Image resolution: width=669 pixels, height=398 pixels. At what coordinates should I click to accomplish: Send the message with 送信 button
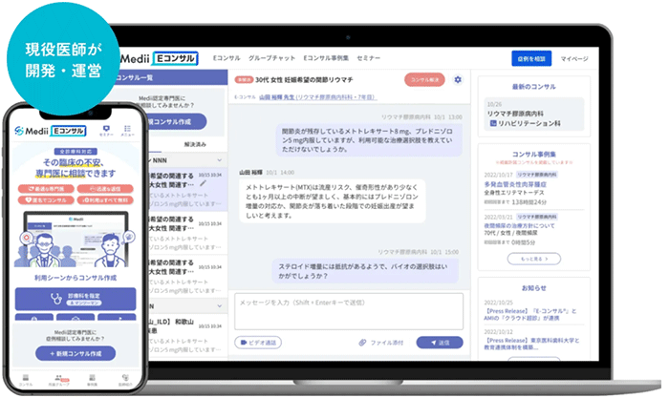pos(440,342)
